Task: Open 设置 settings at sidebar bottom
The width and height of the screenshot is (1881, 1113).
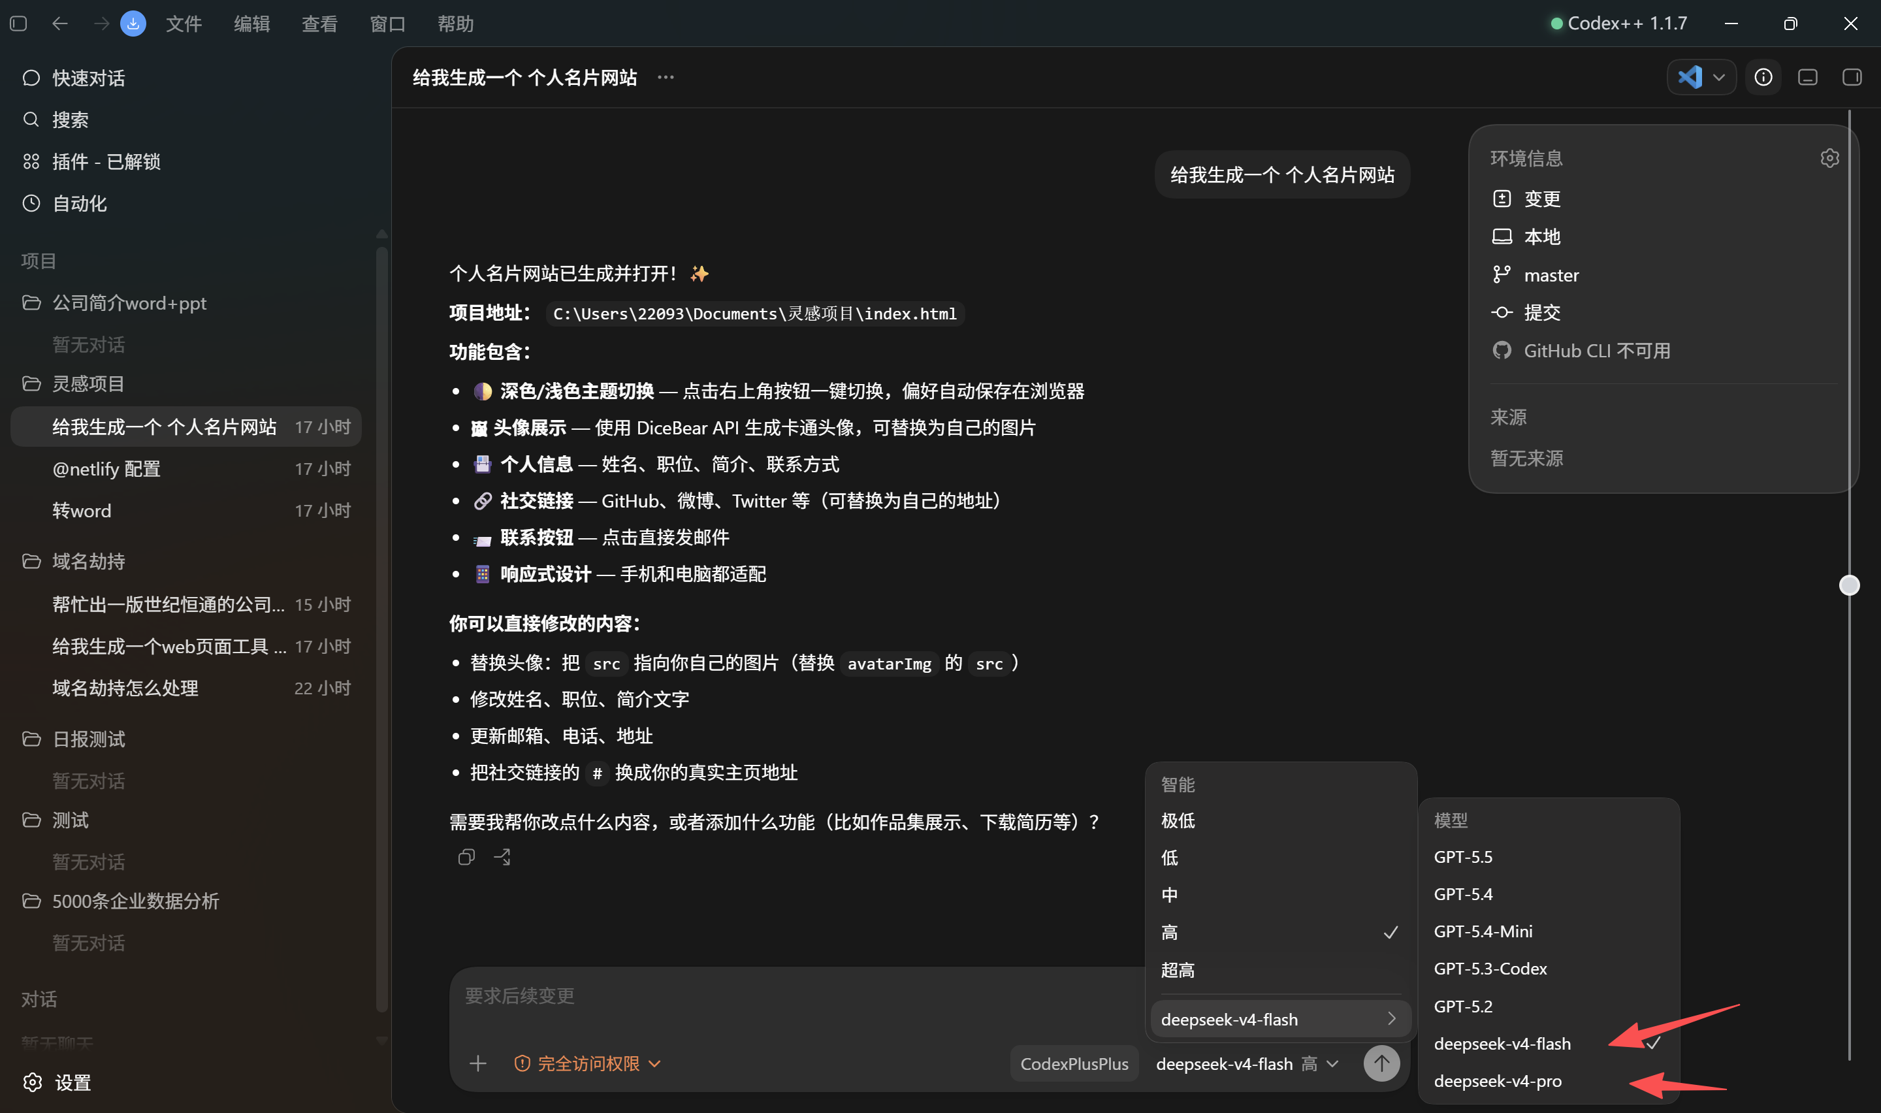Action: [57, 1082]
